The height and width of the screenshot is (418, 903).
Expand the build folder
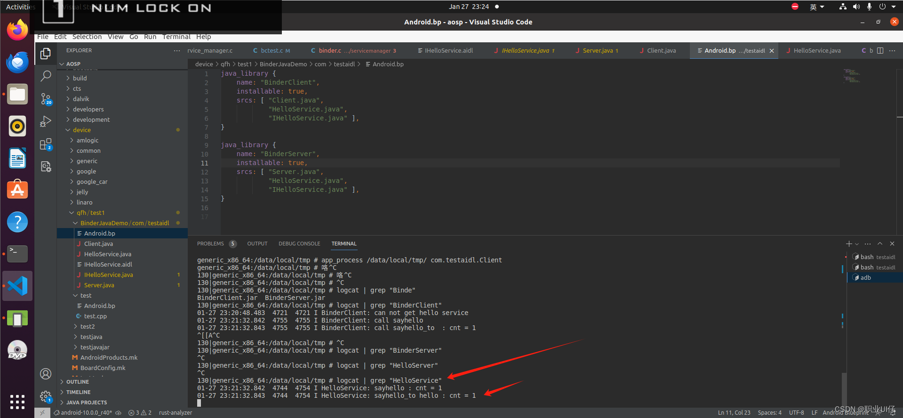[80, 78]
